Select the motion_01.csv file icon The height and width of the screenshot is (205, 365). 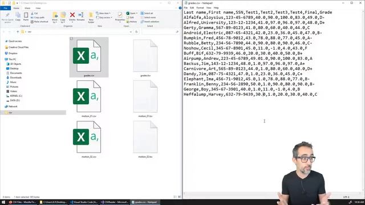(87, 96)
